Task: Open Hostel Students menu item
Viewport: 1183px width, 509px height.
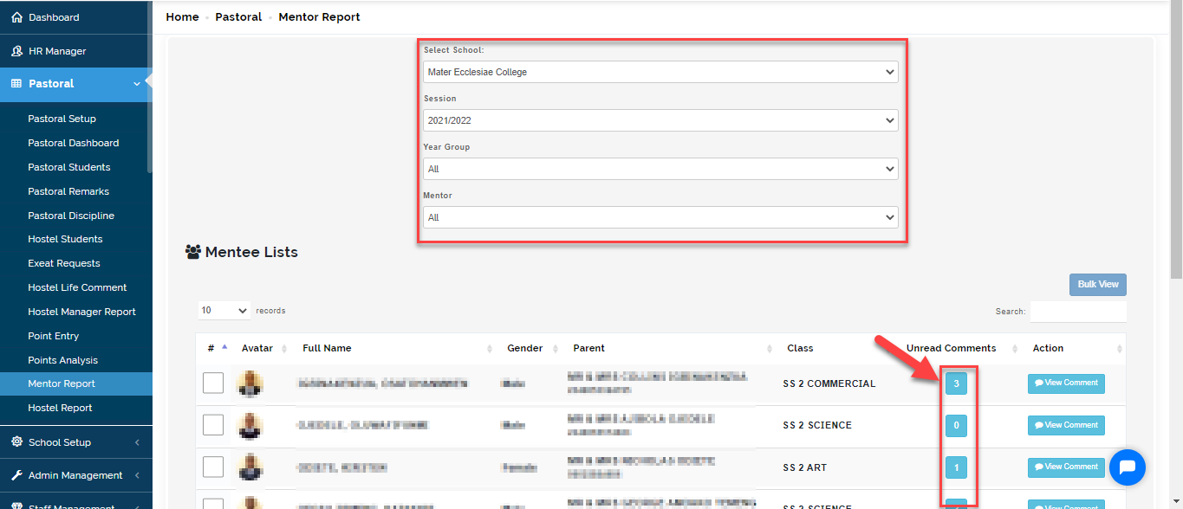Action: (x=65, y=239)
